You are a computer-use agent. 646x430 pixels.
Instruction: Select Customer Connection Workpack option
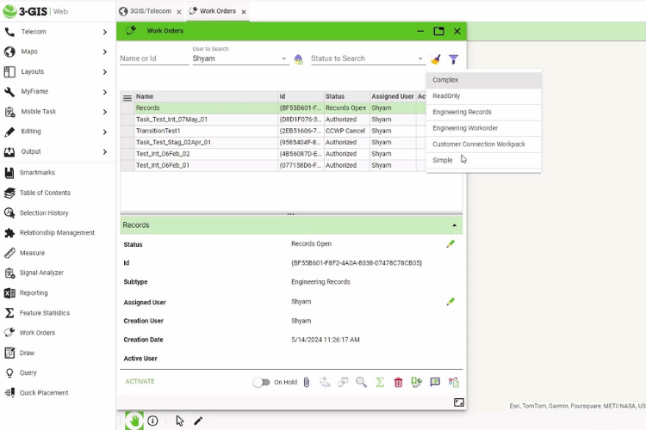point(483,144)
